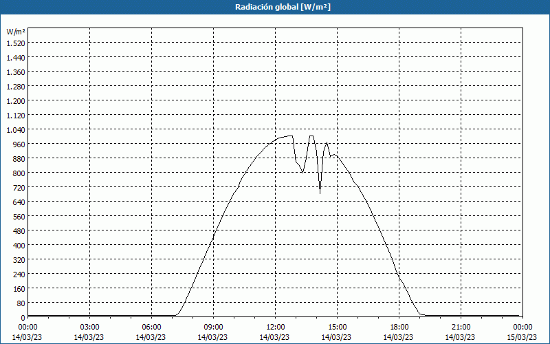
Task: Select the 1.120 y-axis value
Action: pyautogui.click(x=16, y=116)
